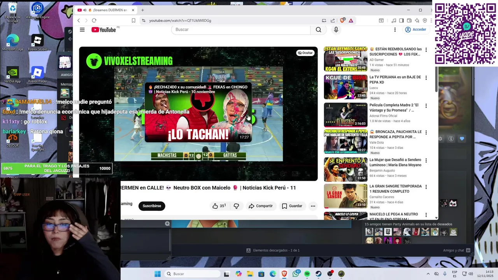Viewport: 498px width, 280px height.
Task: Save video with the Guardar button
Action: point(292,206)
